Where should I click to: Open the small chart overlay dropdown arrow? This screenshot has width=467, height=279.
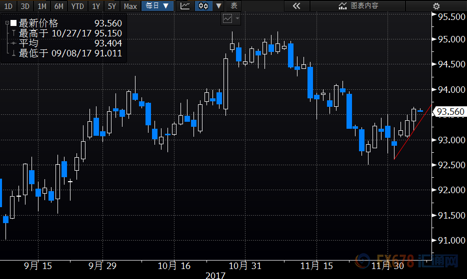tap(237, 18)
